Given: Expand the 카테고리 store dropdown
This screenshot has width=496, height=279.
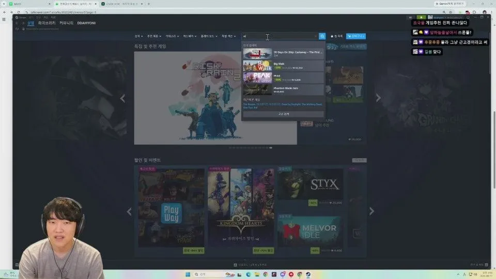Looking at the screenshot, I should [172, 36].
